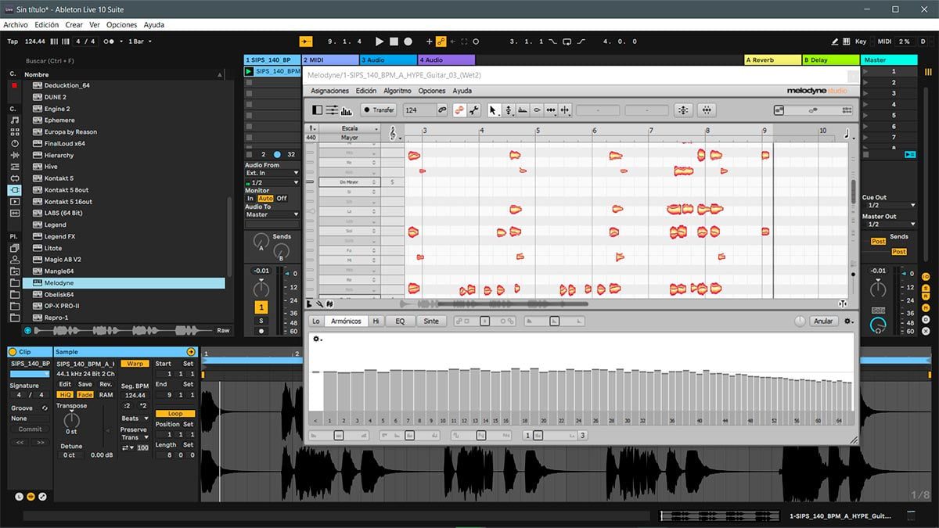Toggle Ableton automation arm button
This screenshot has width=939, height=528.
(441, 41)
